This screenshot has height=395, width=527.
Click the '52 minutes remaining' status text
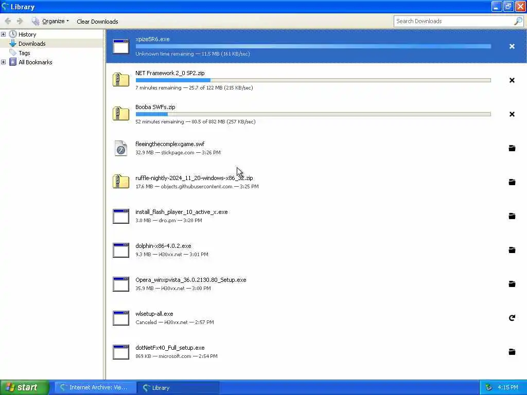(160, 121)
